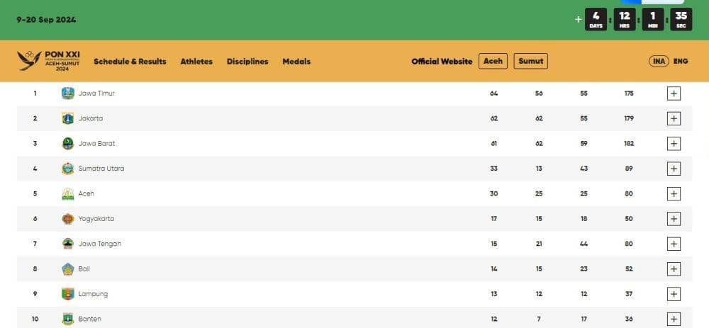Click the Aceh province emblem
Viewport: 709px width, 328px height.
pos(68,194)
